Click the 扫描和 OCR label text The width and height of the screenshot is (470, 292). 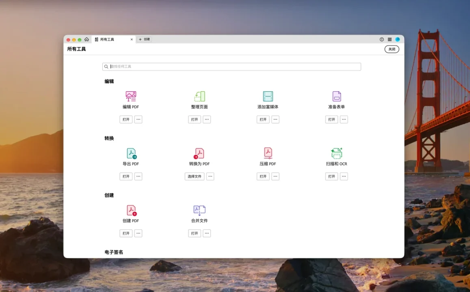click(337, 164)
